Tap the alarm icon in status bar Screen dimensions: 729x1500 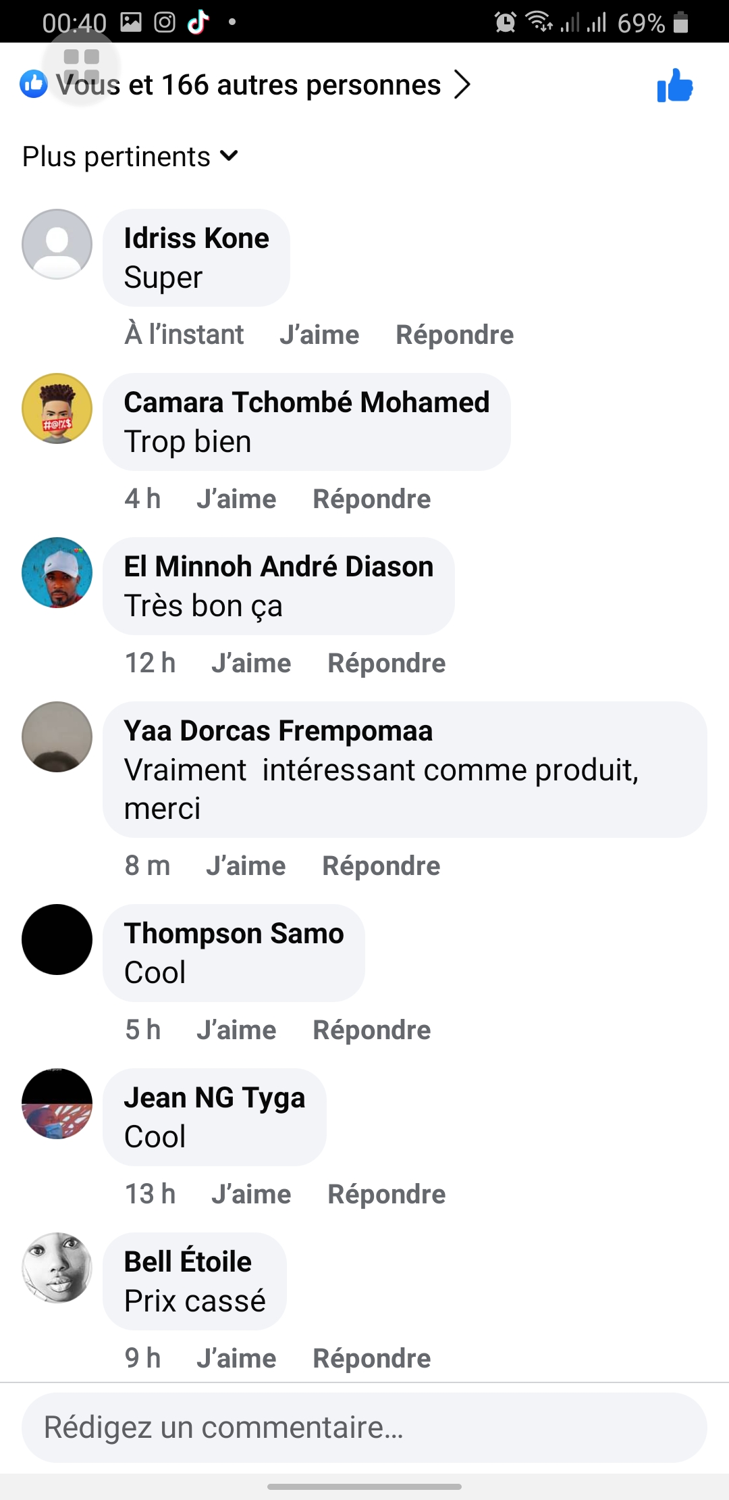pyautogui.click(x=505, y=22)
